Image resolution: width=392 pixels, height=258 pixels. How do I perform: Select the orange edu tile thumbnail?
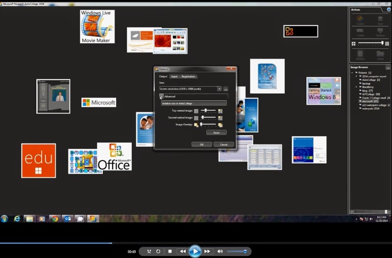tap(39, 161)
